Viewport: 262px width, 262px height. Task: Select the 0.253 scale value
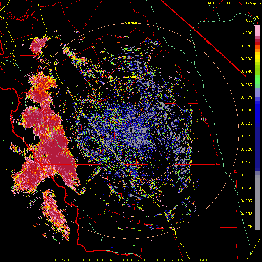coord(247,214)
